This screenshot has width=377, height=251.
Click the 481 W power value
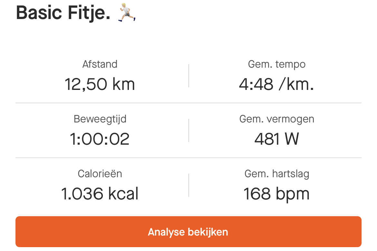(277, 139)
